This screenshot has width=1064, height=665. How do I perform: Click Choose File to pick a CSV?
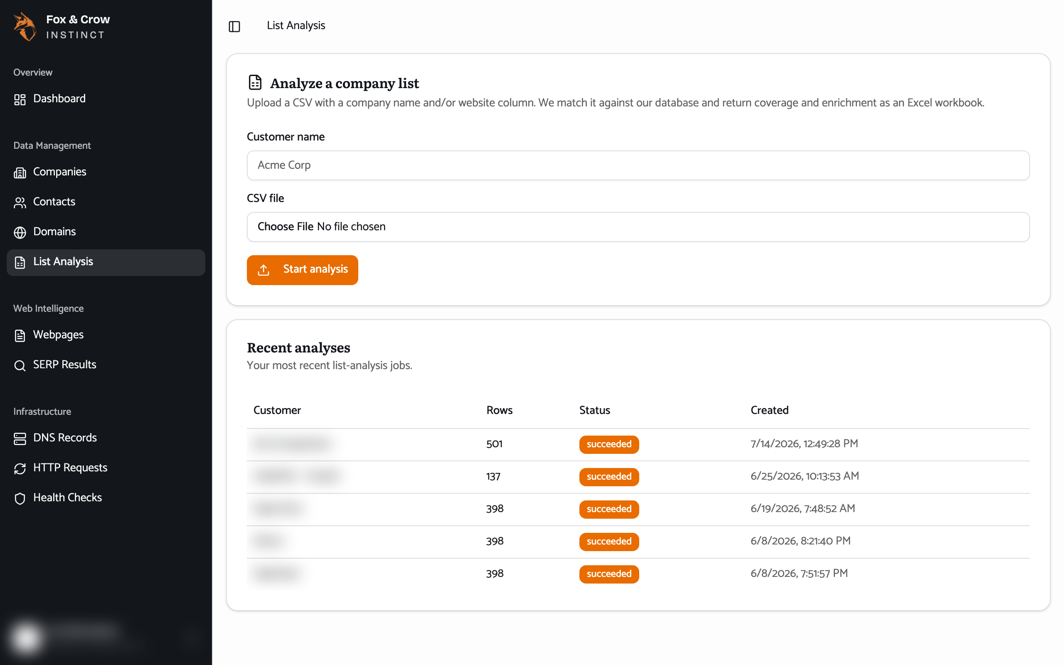point(286,227)
